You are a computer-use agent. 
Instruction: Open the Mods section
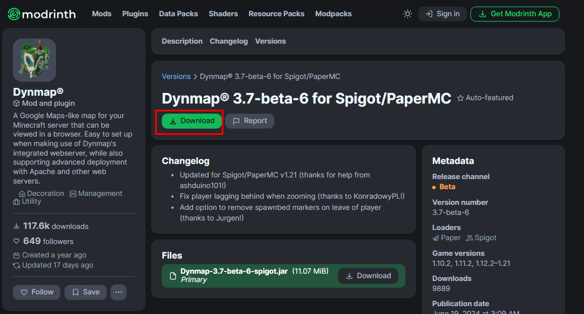[102, 14]
